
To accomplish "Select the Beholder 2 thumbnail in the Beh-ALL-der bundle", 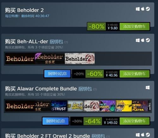I will pos(80,59).
